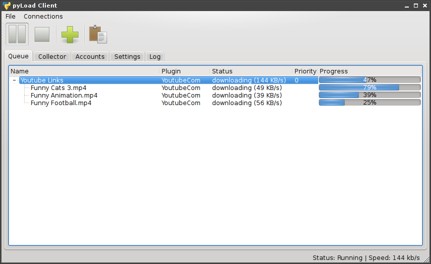Click the 79% progress bar
The width and height of the screenshot is (431, 264).
[370, 87]
